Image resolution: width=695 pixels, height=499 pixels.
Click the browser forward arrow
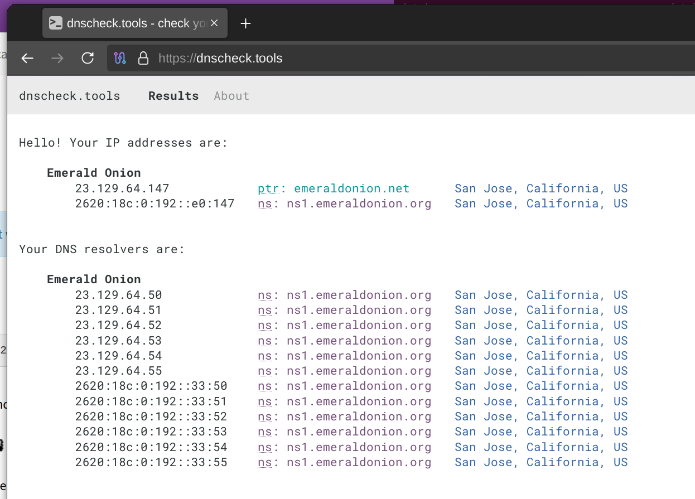tap(57, 58)
